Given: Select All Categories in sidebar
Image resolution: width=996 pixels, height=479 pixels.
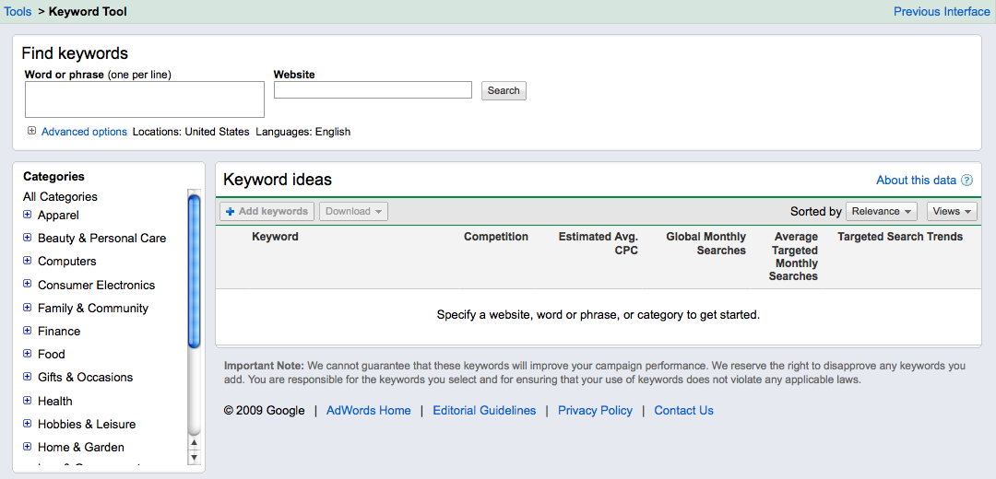Looking at the screenshot, I should point(60,196).
